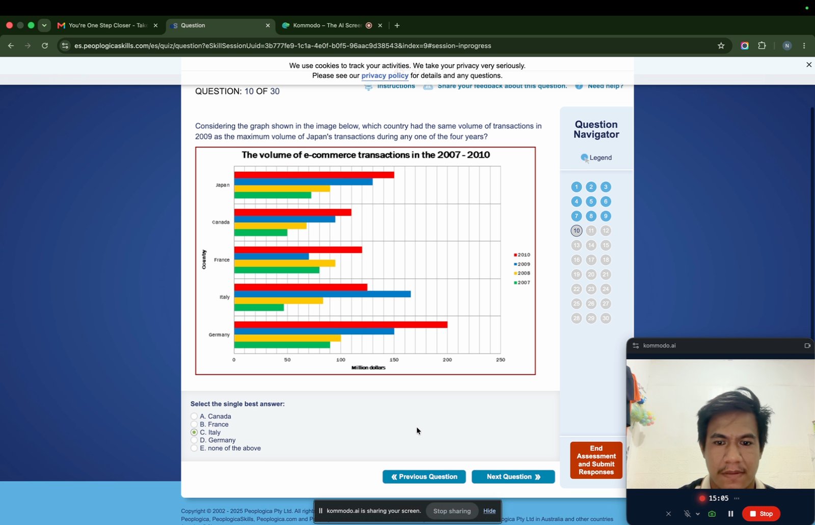Select answer C. Italy
The width and height of the screenshot is (815, 525).
[194, 432]
